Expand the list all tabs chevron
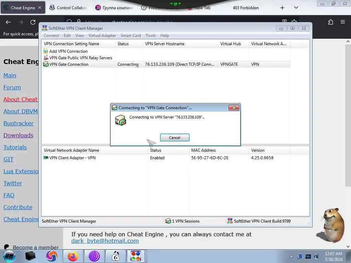 pos(296,8)
